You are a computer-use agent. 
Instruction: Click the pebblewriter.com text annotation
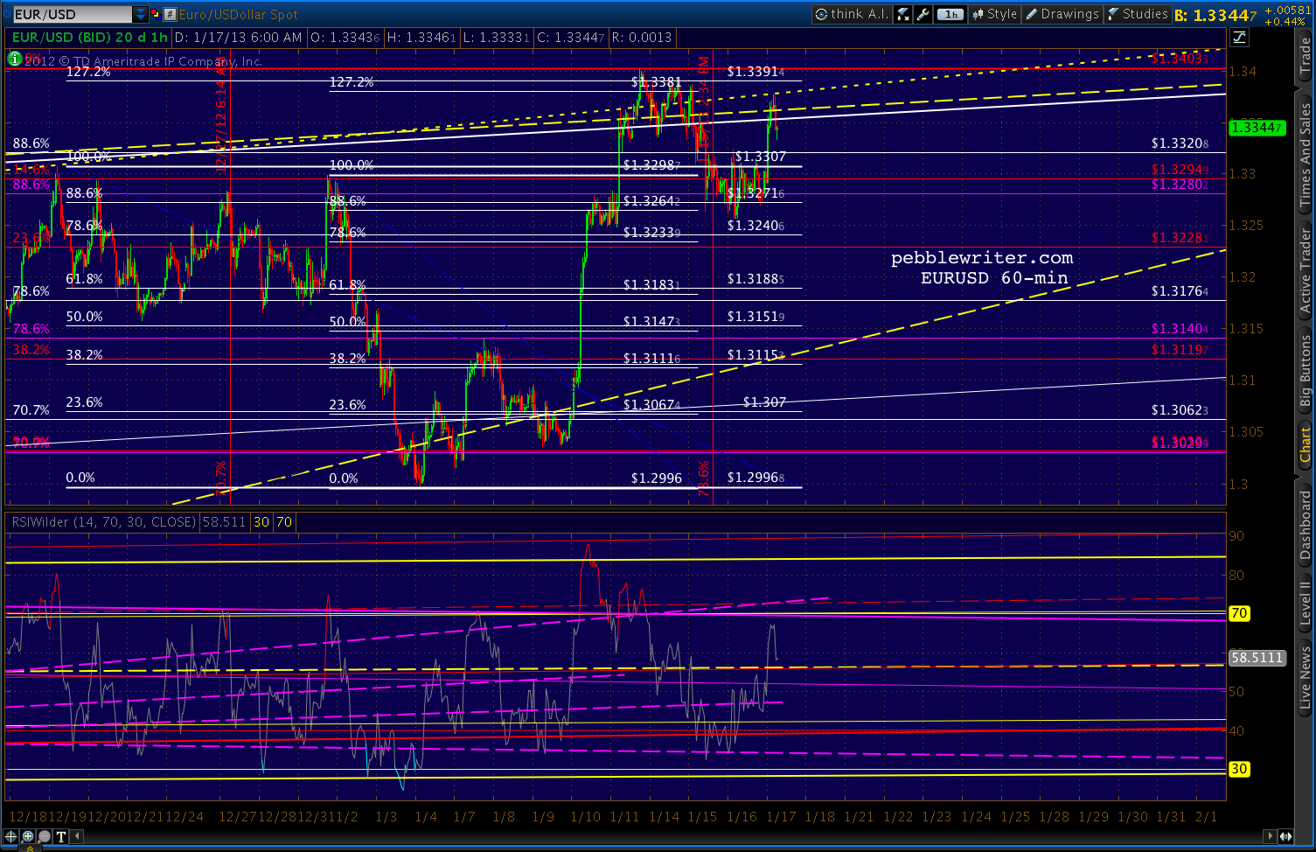982,258
